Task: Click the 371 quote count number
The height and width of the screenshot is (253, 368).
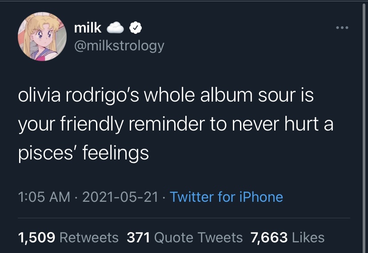Action: 138,237
